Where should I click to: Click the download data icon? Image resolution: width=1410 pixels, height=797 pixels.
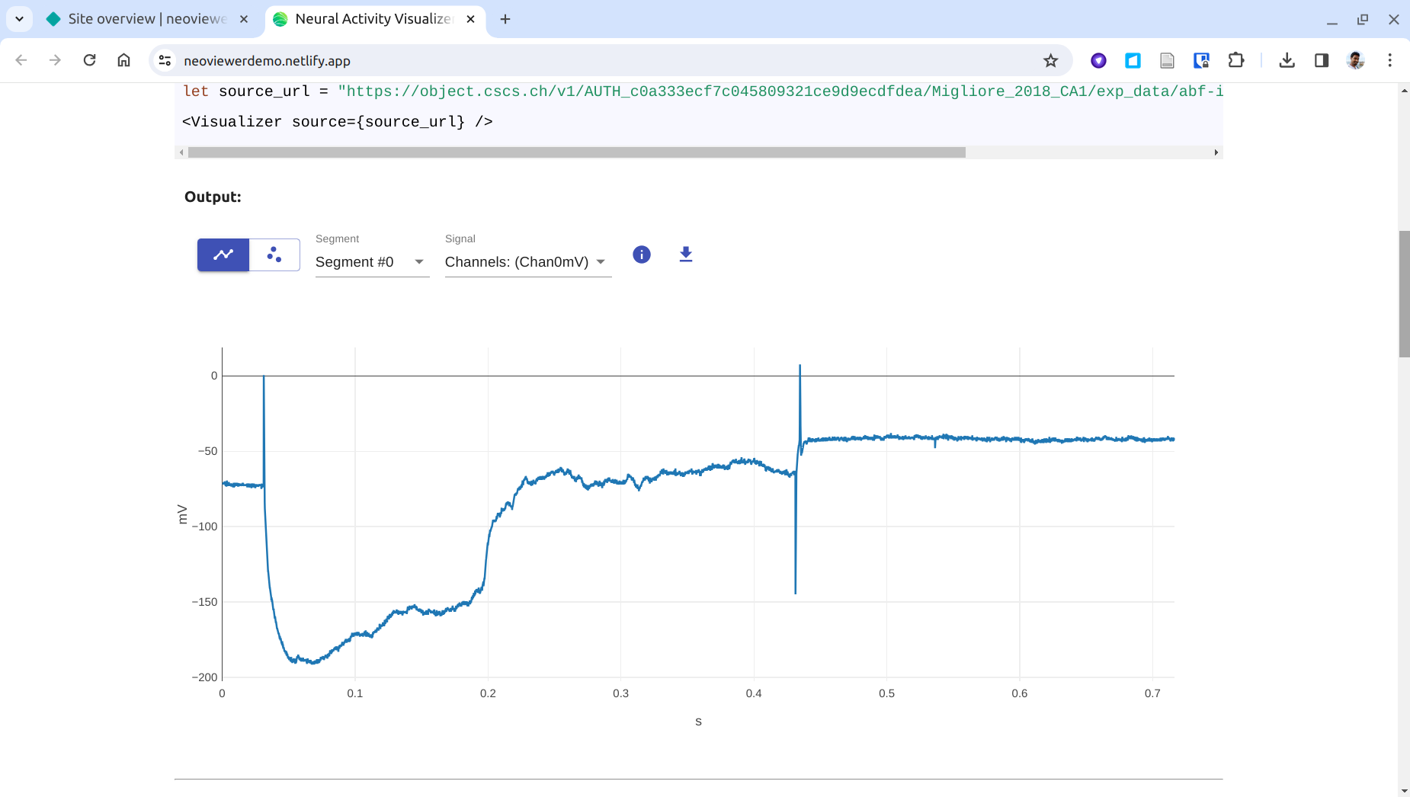(x=686, y=254)
